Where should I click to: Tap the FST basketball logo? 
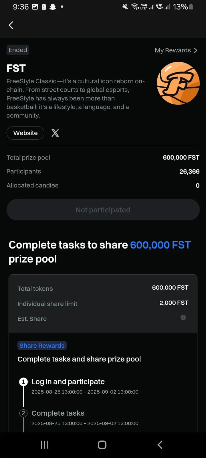pyautogui.click(x=178, y=83)
